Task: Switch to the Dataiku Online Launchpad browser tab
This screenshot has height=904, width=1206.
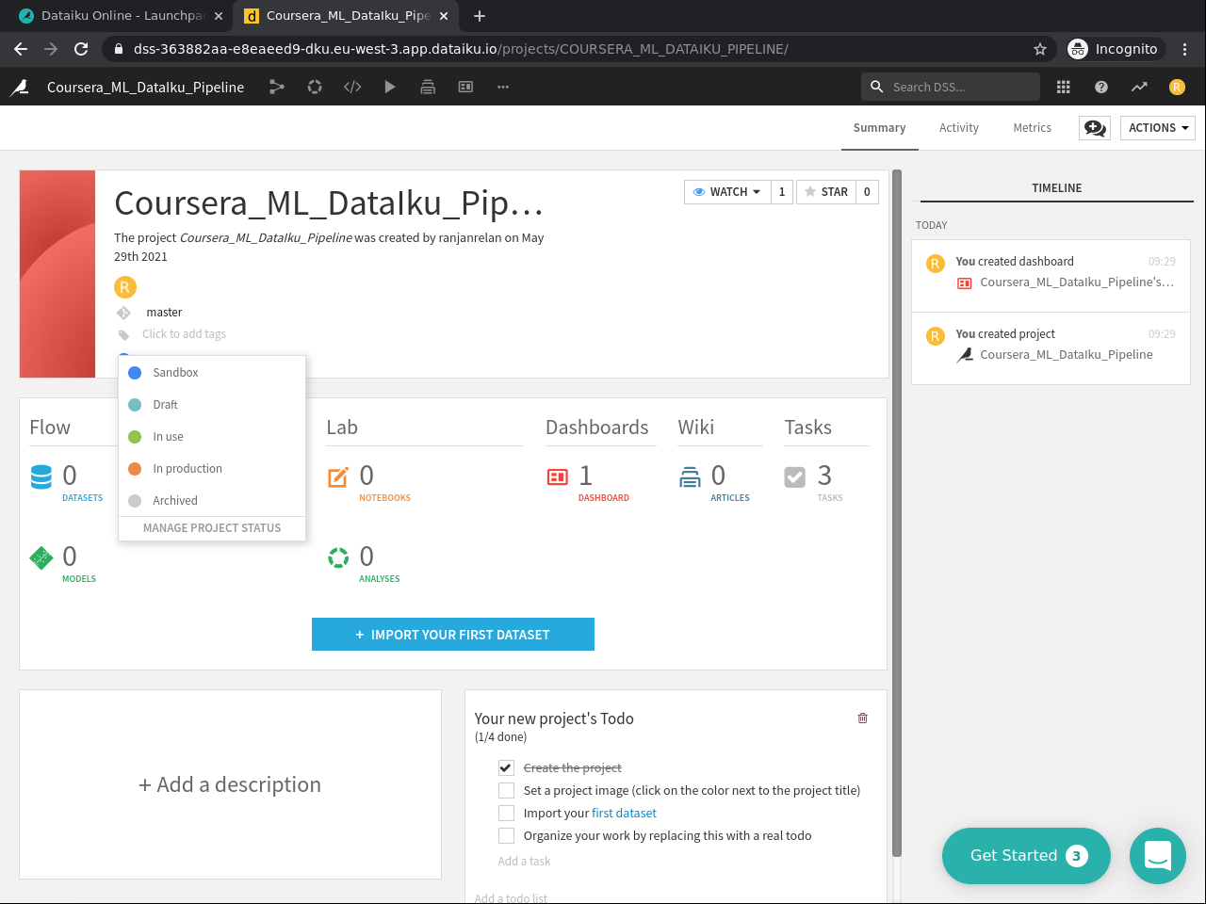Action: pyautogui.click(x=121, y=16)
